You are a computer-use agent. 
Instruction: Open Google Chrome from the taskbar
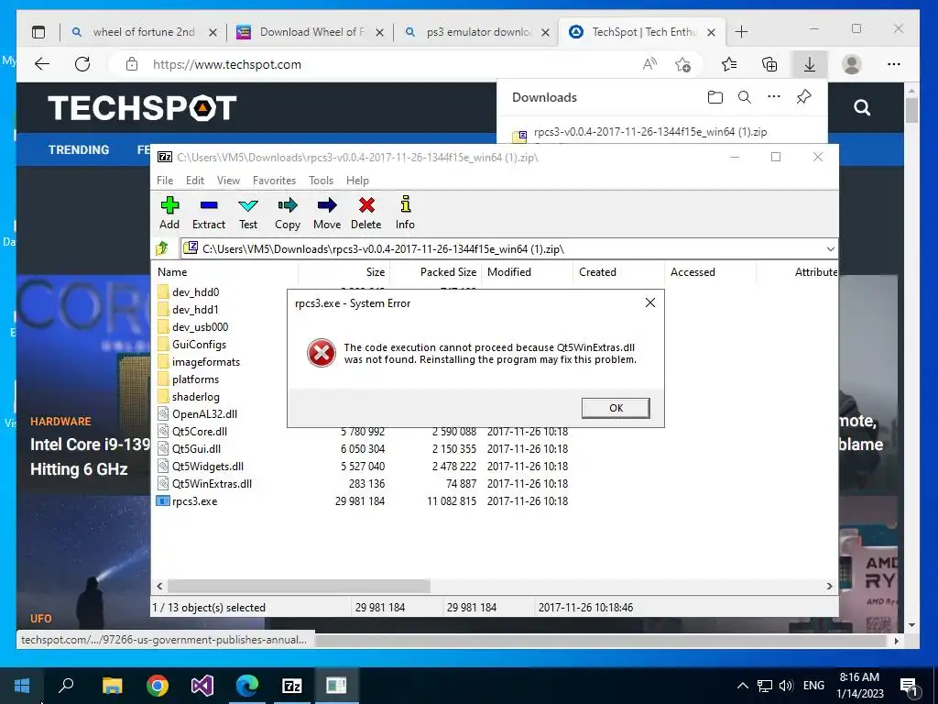(158, 686)
